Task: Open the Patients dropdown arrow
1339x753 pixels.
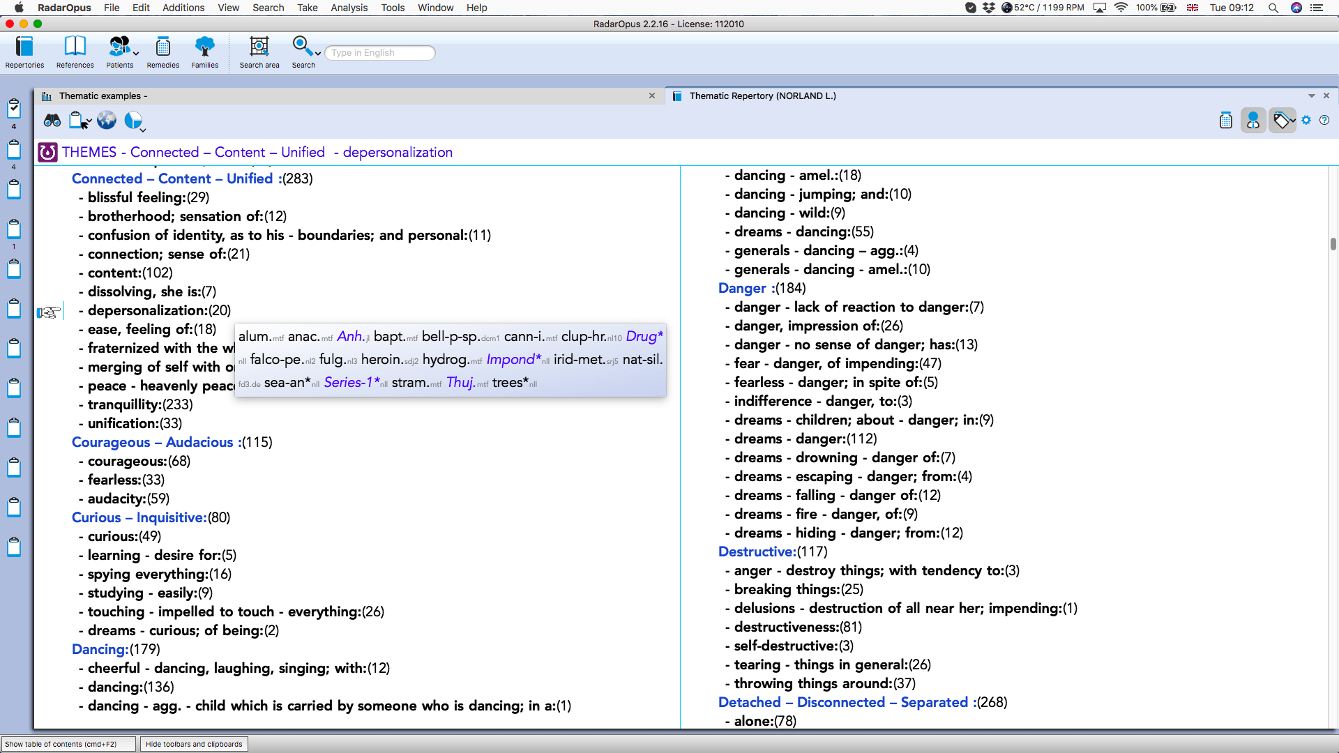Action: pos(136,54)
